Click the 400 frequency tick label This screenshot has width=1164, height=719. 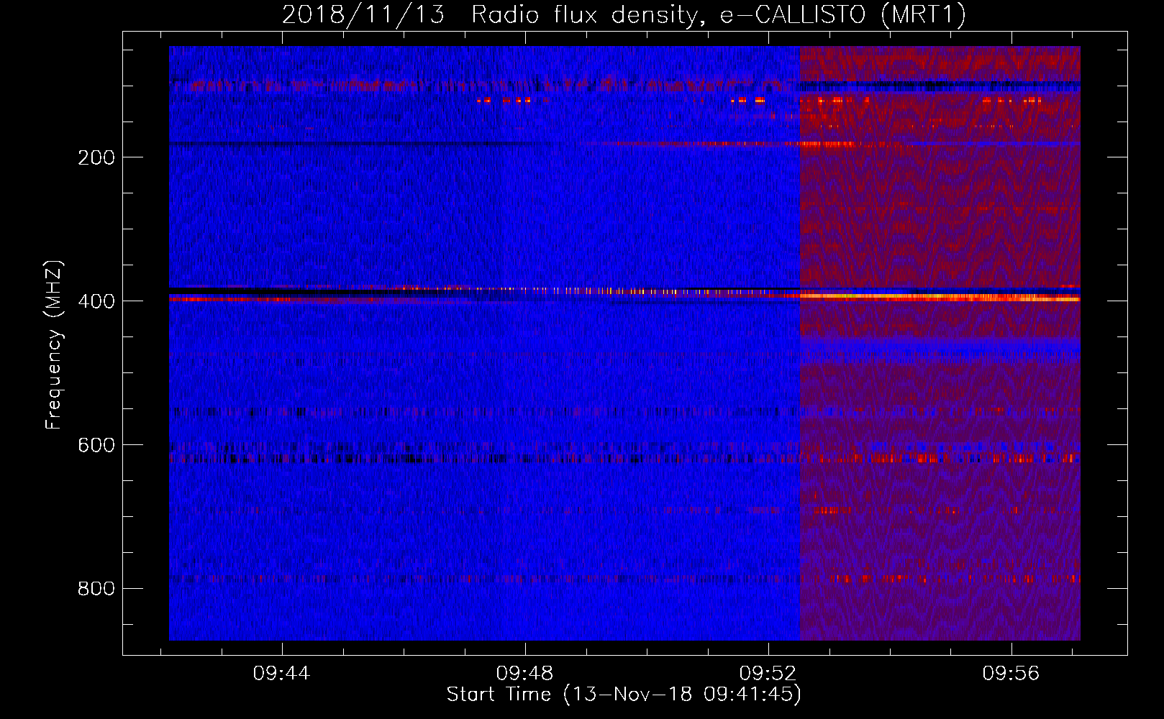pos(96,301)
